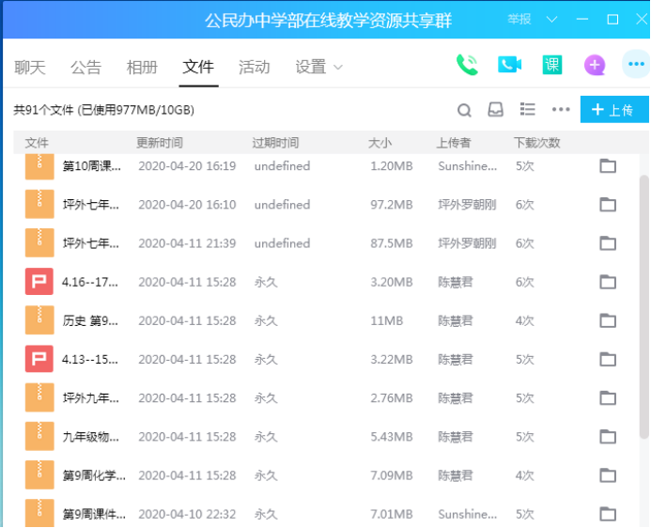Image resolution: width=651 pixels, height=528 pixels.
Task: Click the 上传 upload button
Action: [613, 110]
